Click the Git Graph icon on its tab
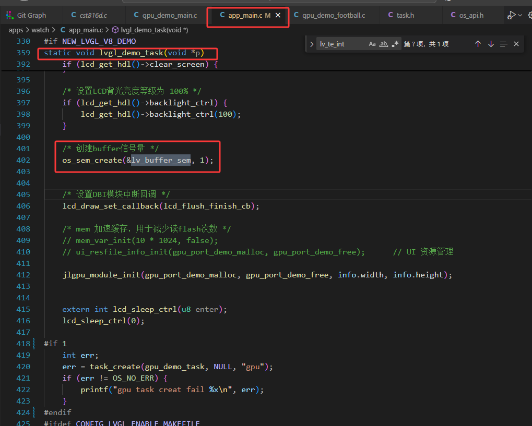532x426 pixels. 10,15
